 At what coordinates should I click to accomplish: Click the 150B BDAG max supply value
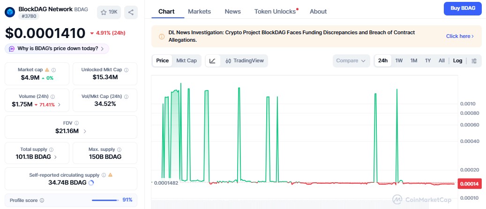pos(105,157)
